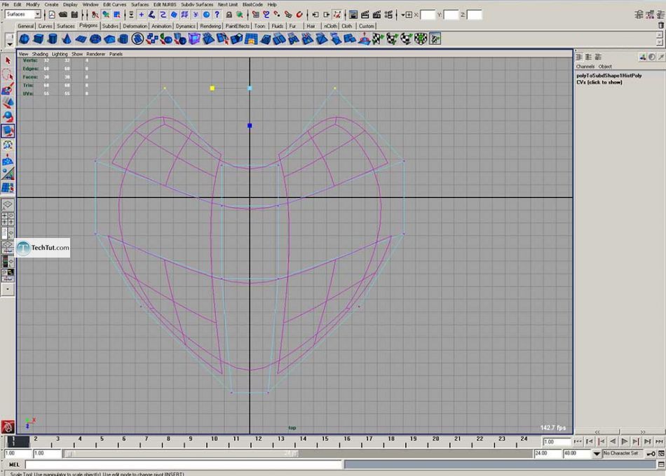The image size is (666, 476).
Task: Click the lock selection icon
Action: click(x=229, y=15)
